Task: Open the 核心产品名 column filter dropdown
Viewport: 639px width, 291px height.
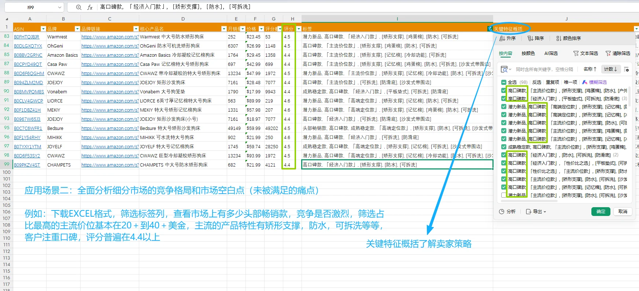Action: click(224, 29)
